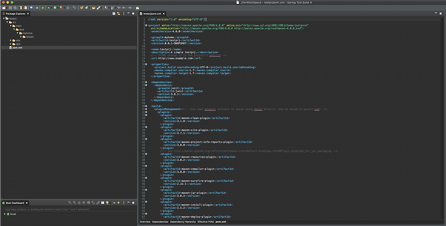
Task: Click the New file wizard toolbar icon
Action: tap(4, 8)
